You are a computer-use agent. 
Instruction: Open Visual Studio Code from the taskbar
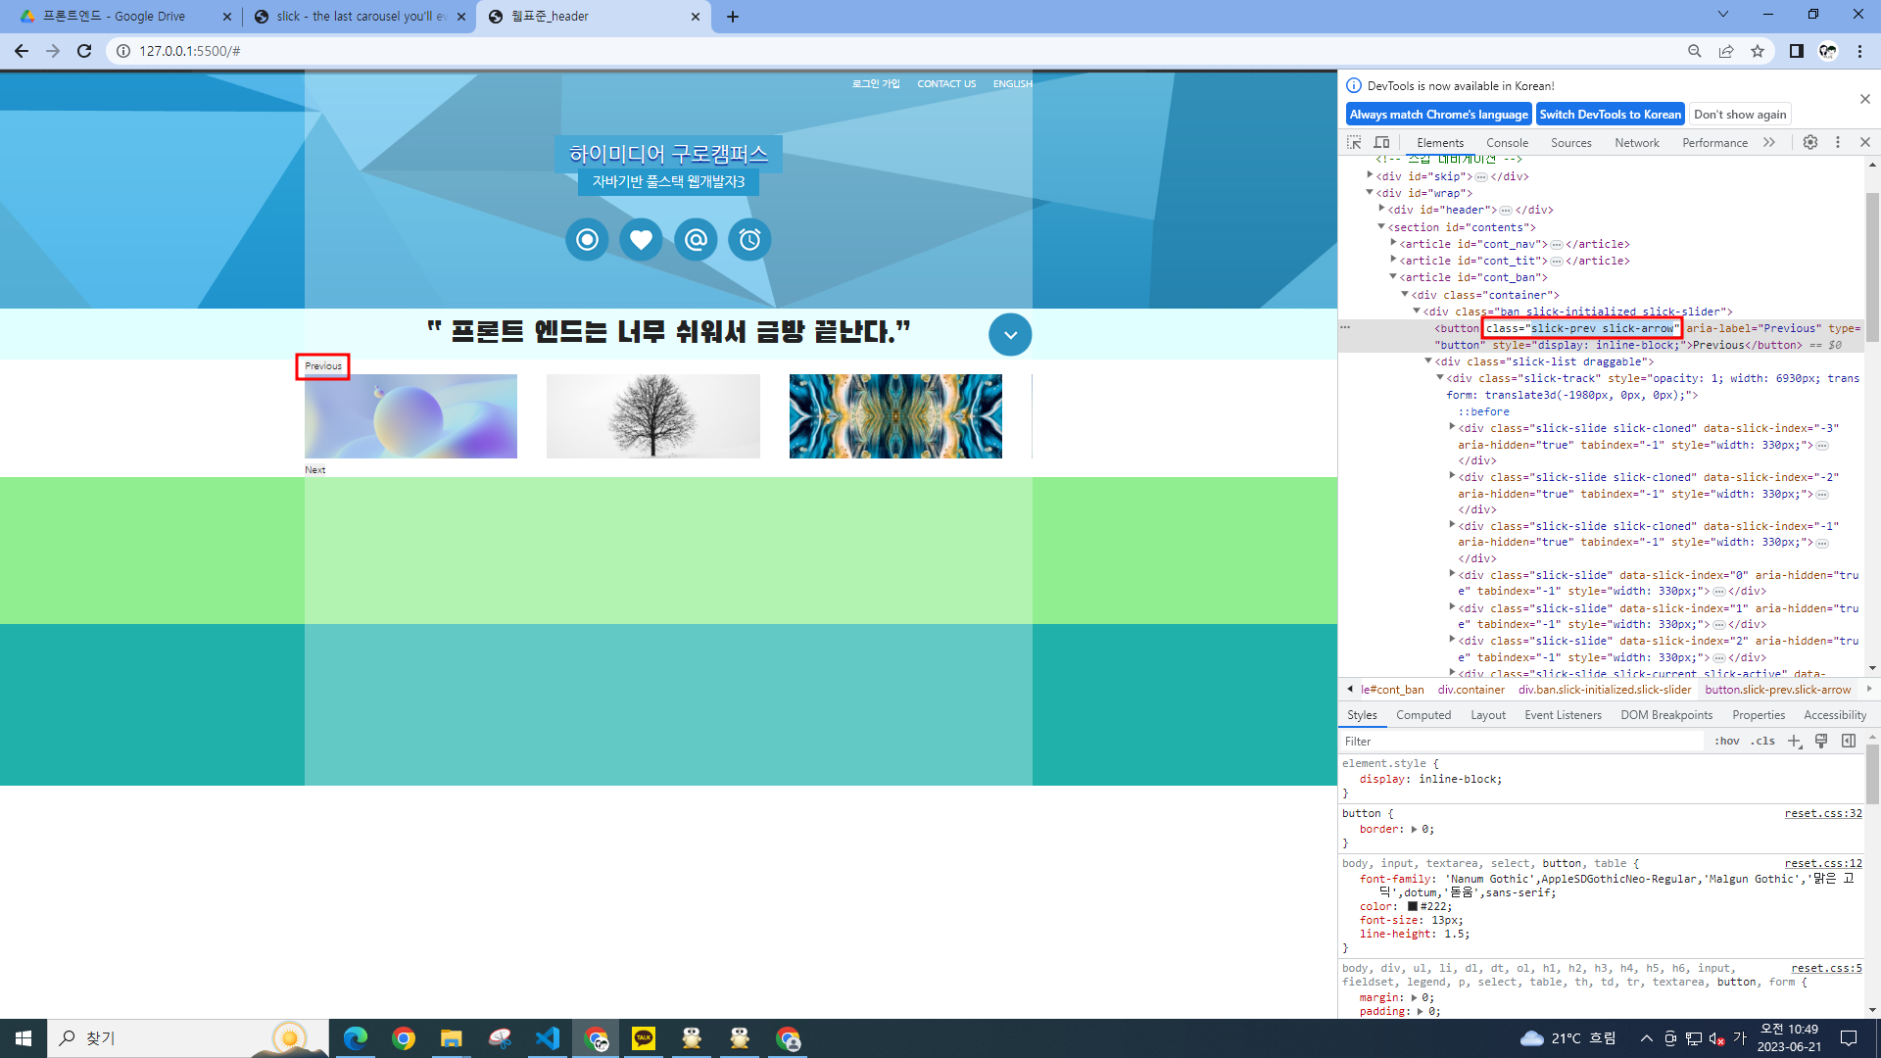click(548, 1038)
